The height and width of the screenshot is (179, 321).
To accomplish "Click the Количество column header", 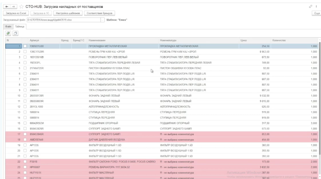I will (x=279, y=41).
